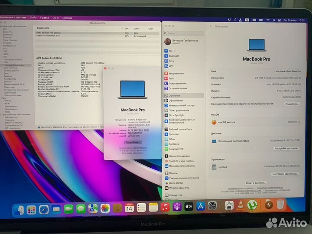Select Сеть in the settings sidebar
Image resolution: width=312 pixels, height=234 pixels.
[169, 61]
